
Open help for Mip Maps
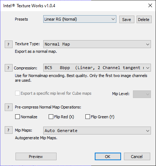(x=9, y=130)
